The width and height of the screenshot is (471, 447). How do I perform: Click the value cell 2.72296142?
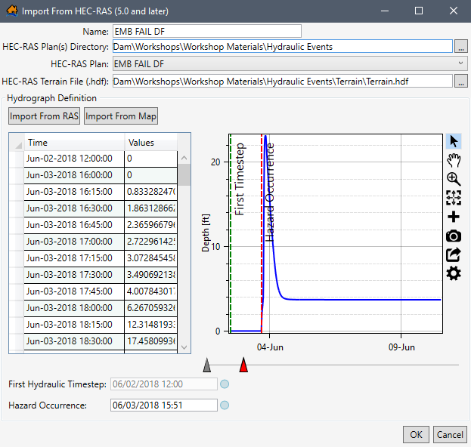click(x=150, y=242)
